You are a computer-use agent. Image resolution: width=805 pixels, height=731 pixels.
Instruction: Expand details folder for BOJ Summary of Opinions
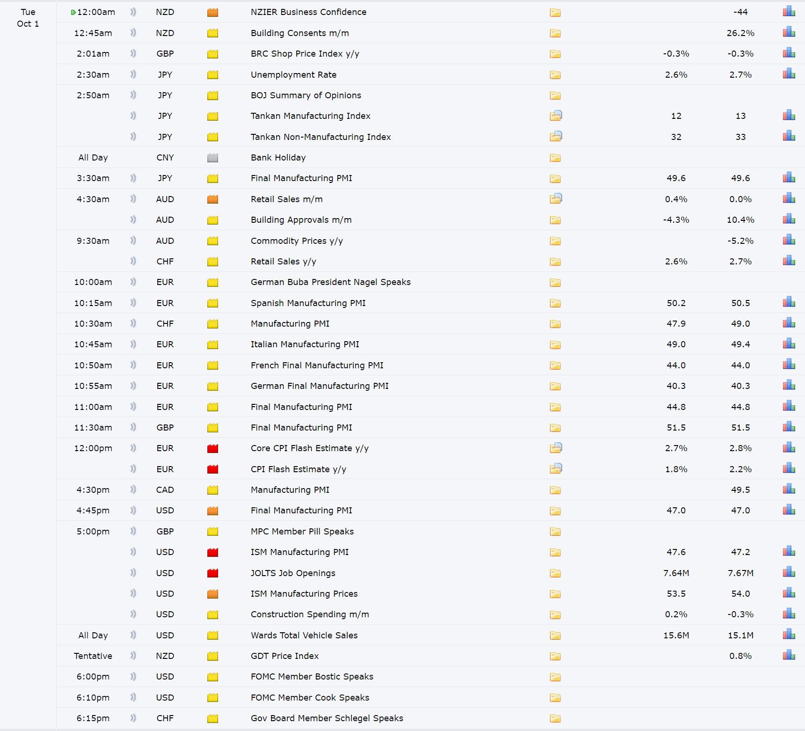click(x=555, y=95)
